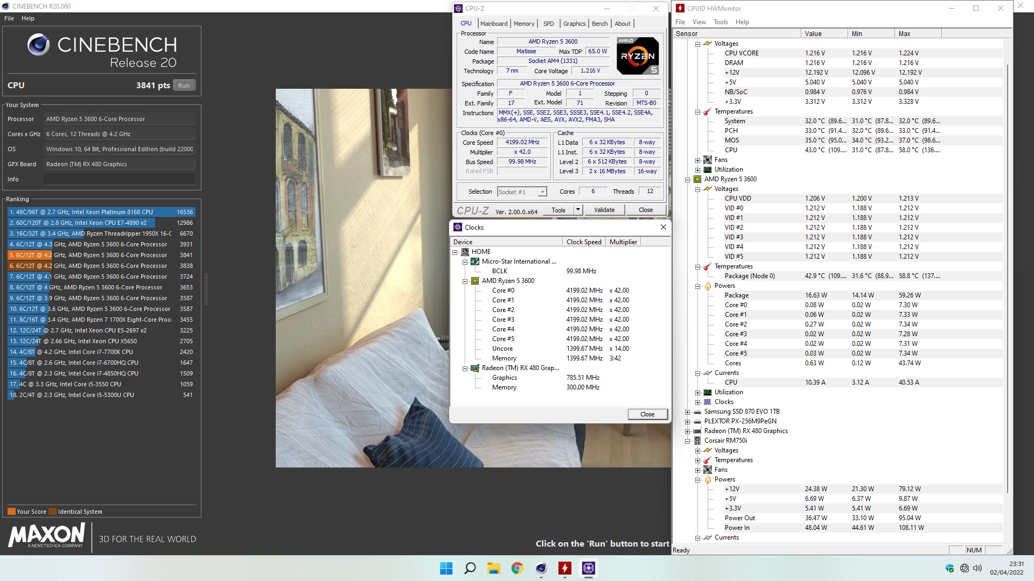Collapse the Powers node under Corsair RM750i
This screenshot has width=1034, height=581.
697,479
